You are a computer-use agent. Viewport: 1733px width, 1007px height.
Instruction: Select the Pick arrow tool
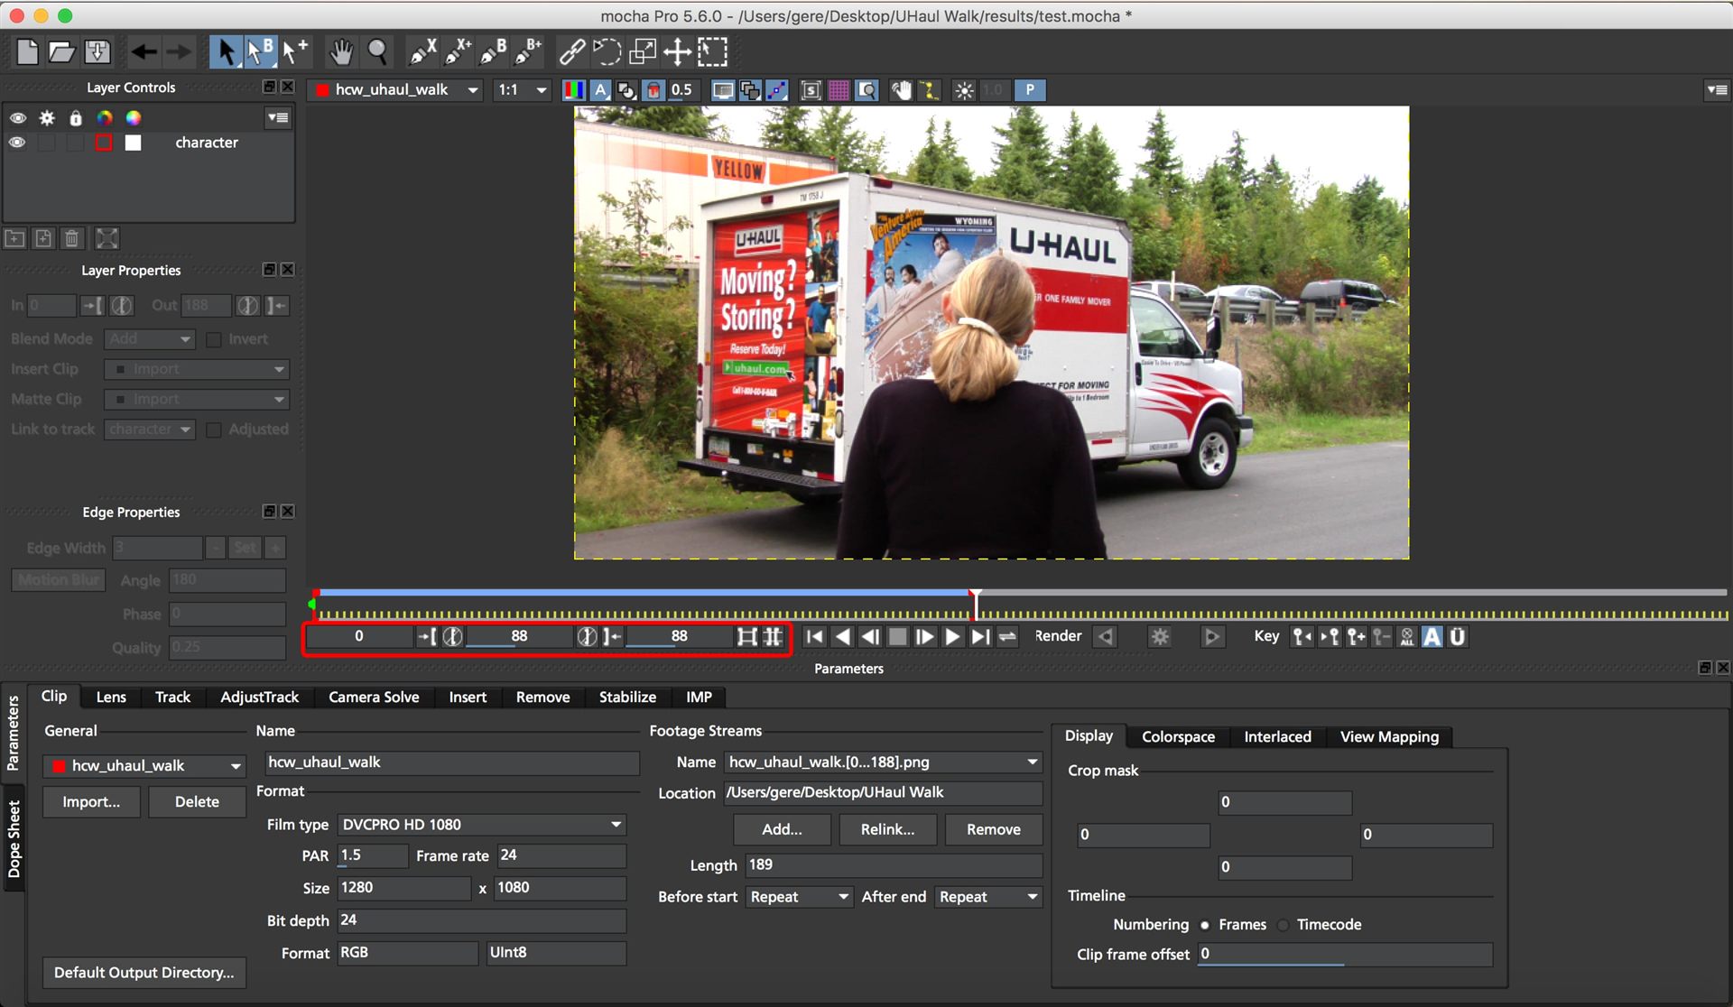(226, 52)
